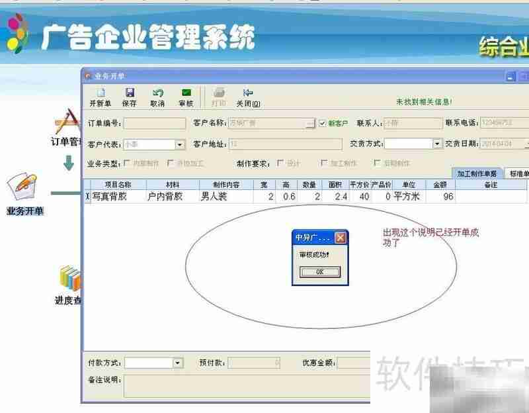Click OK in the 审核成功 dialog

coord(319,271)
